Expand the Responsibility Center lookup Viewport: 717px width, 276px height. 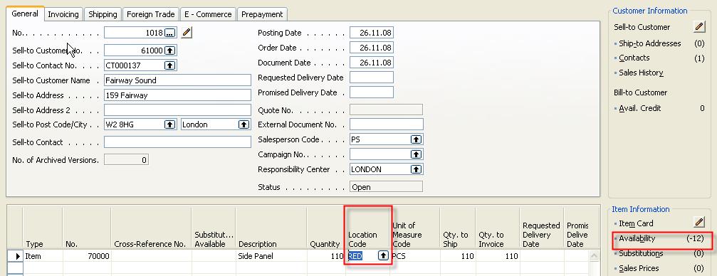(416, 169)
